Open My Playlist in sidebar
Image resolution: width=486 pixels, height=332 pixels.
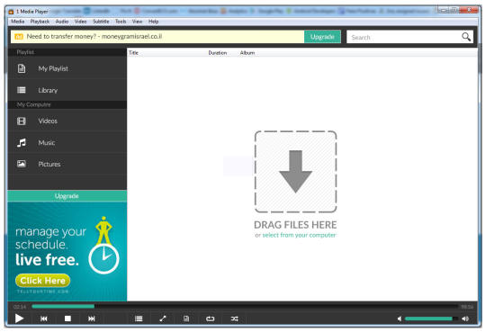(67, 68)
